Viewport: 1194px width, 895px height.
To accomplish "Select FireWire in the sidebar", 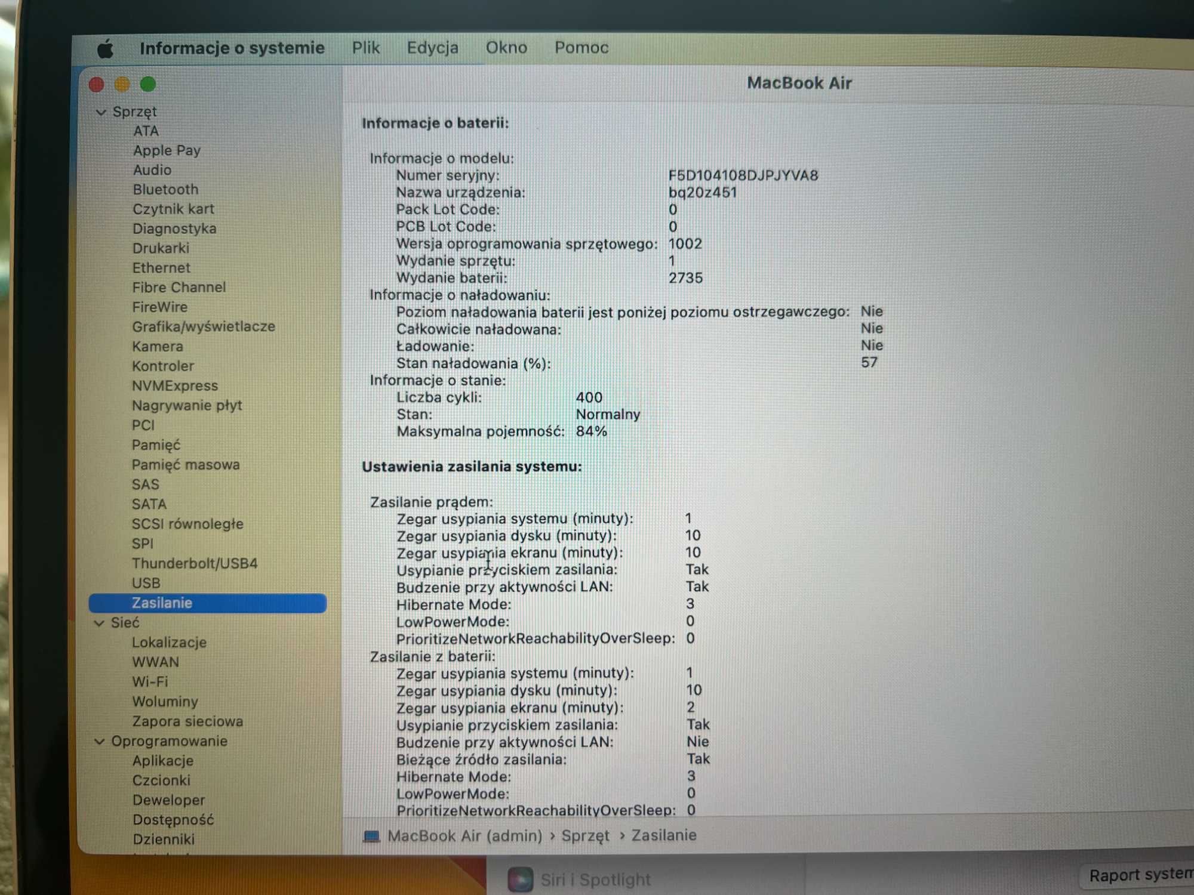I will point(160,307).
